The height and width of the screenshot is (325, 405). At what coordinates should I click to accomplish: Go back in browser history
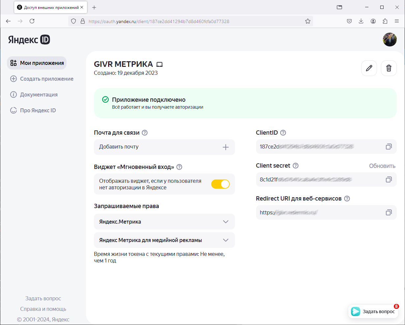pos(8,21)
